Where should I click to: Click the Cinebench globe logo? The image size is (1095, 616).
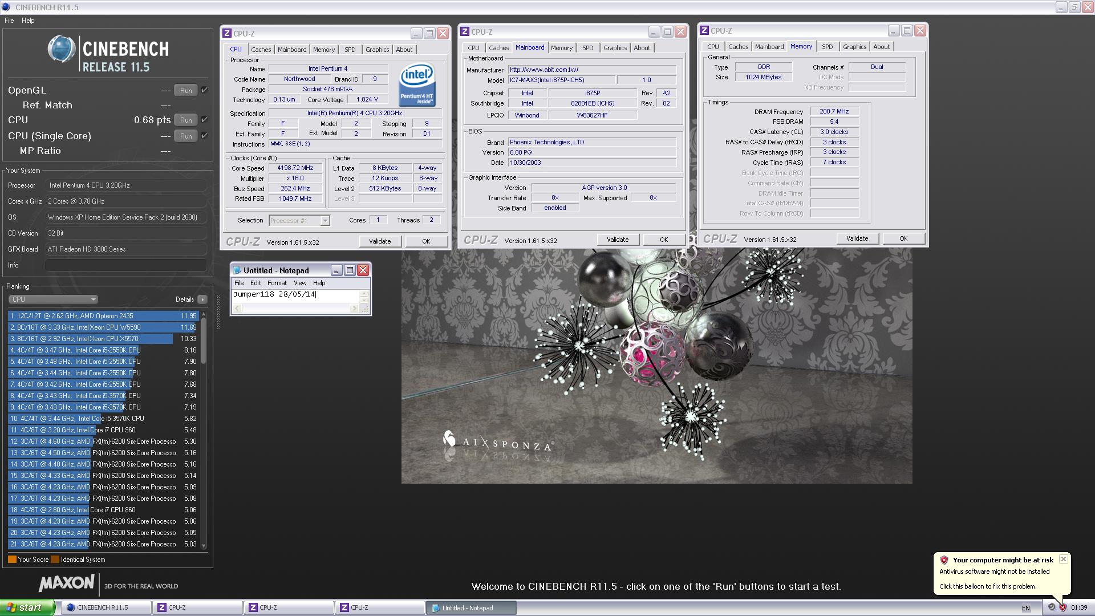[x=62, y=50]
